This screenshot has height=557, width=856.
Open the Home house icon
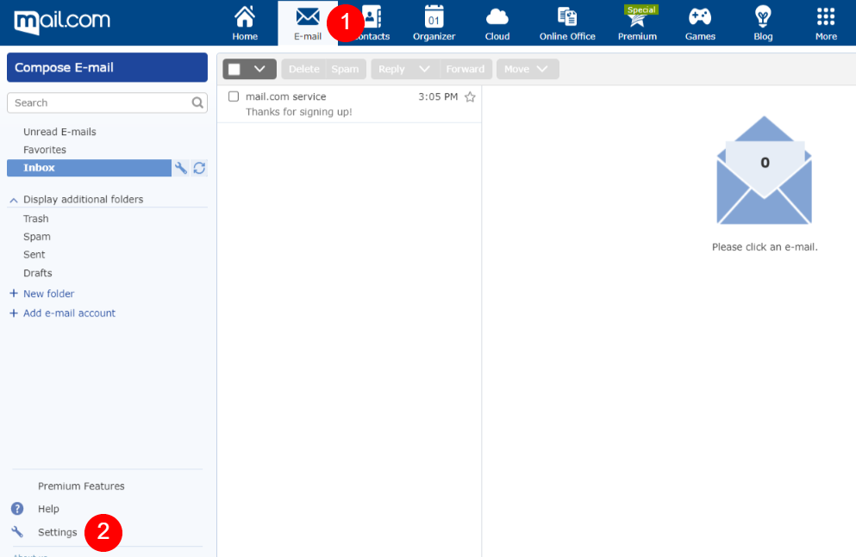coord(245,17)
